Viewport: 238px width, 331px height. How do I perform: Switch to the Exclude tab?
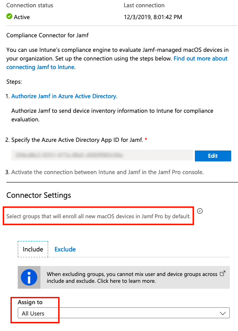tap(65, 249)
